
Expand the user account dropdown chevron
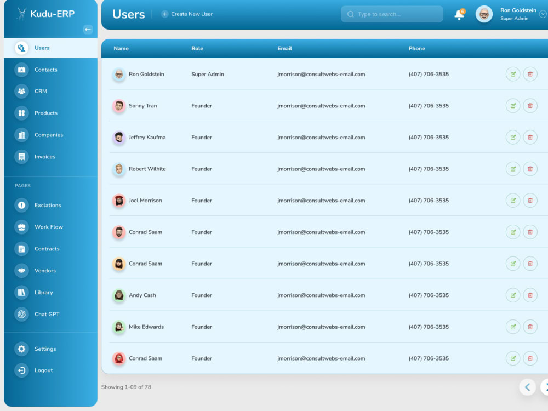543,14
